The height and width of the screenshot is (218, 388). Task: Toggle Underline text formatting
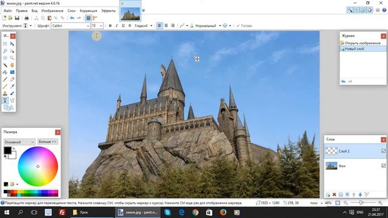pos(123,25)
